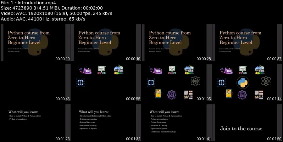Click the purple web developer icon in the 00:00:55 frame
The image size is (283, 142).
coord(85,70)
